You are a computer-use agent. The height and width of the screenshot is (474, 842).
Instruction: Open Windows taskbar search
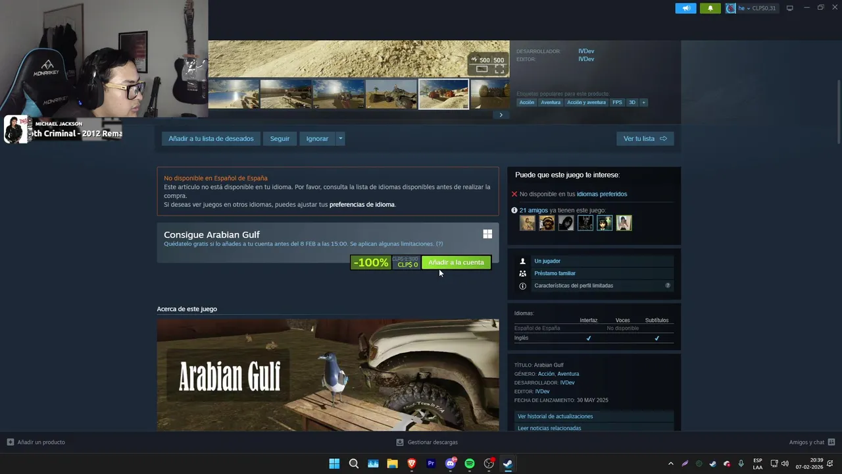coord(354,463)
